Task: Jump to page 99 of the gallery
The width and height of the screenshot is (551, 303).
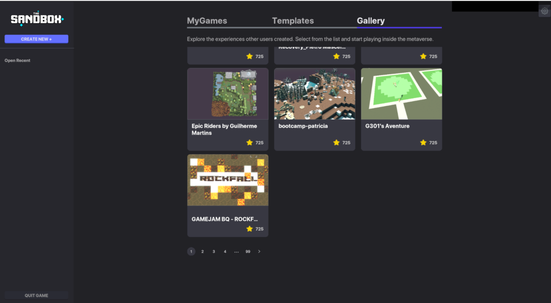Action: pos(248,251)
